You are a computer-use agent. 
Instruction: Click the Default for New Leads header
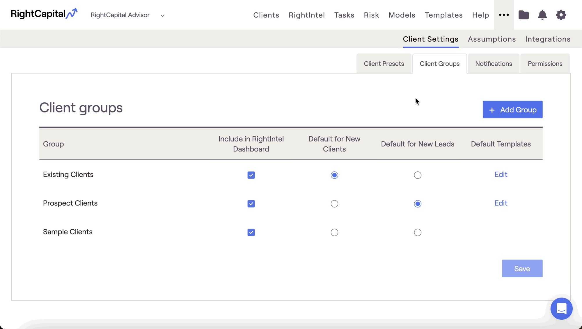point(418,144)
